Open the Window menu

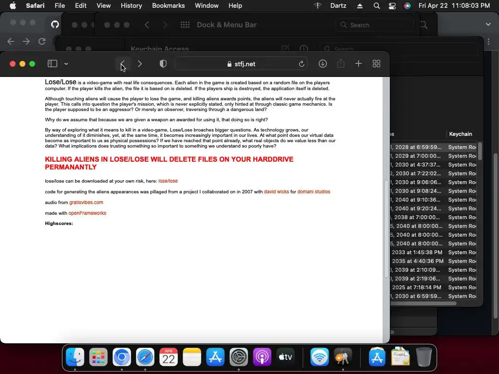click(207, 6)
